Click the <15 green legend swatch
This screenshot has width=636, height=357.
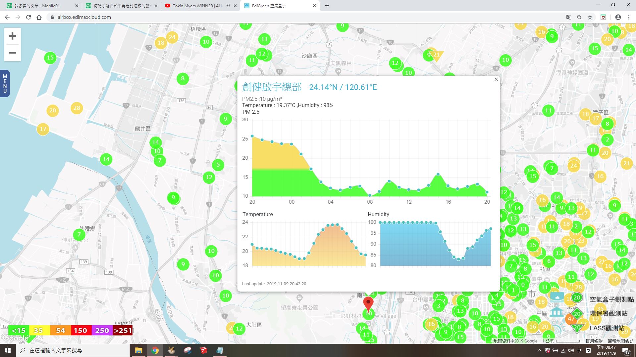coord(19,331)
